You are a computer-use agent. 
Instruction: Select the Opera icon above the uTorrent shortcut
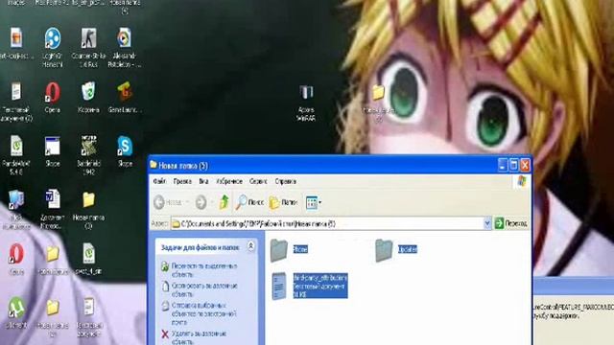coord(16,253)
